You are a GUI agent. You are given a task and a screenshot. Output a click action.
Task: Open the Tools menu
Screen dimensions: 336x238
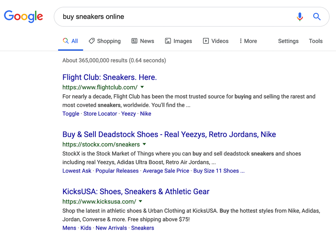(316, 41)
